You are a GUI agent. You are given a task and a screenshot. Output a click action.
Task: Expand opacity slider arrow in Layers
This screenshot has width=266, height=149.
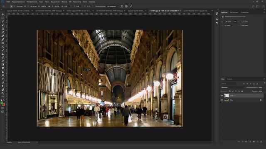click(x=264, y=87)
